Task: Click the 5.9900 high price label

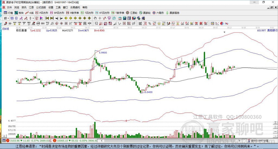Action: pyautogui.click(x=103, y=53)
